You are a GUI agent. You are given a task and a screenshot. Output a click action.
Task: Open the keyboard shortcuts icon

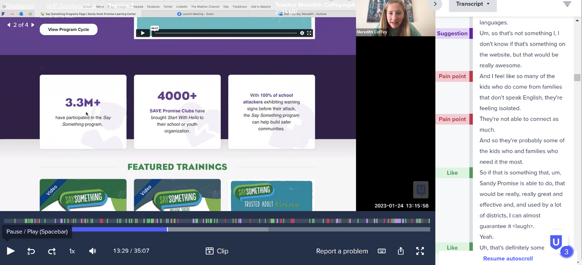tap(382, 251)
